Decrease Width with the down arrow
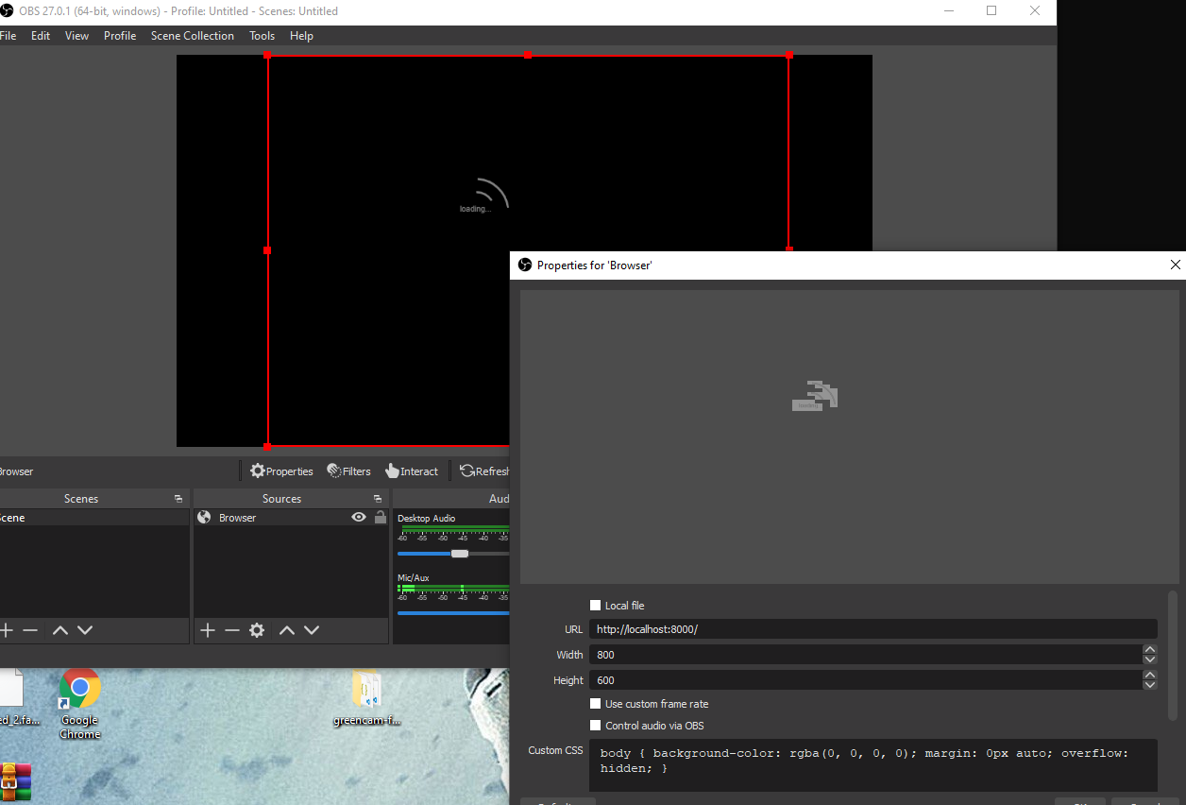 pos(1150,659)
